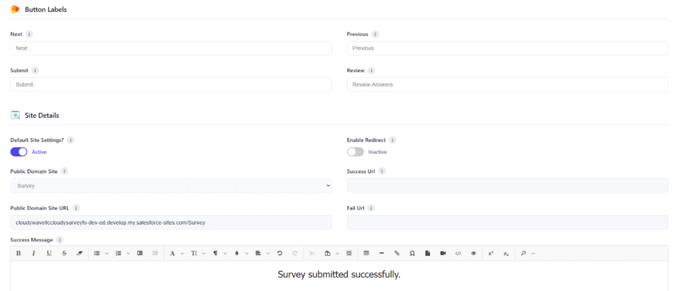Click info icon next to Enable Redirect
The width and height of the screenshot is (679, 291).
click(x=393, y=140)
